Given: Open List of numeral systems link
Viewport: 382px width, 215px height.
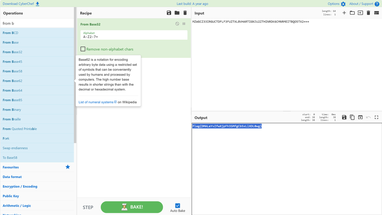Looking at the screenshot, I should click(x=96, y=102).
